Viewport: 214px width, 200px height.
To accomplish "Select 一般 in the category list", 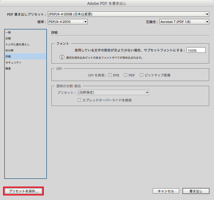I will click(x=26, y=33).
